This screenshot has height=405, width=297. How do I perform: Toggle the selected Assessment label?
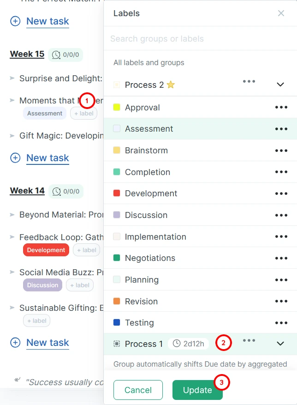tap(149, 129)
